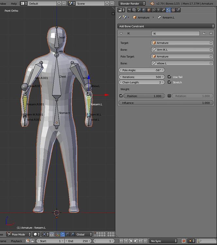Toggle the IK constraint eye visibility

(204, 33)
